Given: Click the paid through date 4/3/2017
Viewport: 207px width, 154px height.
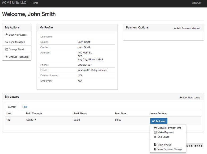Looking at the screenshot, I should pyautogui.click(x=31, y=120).
